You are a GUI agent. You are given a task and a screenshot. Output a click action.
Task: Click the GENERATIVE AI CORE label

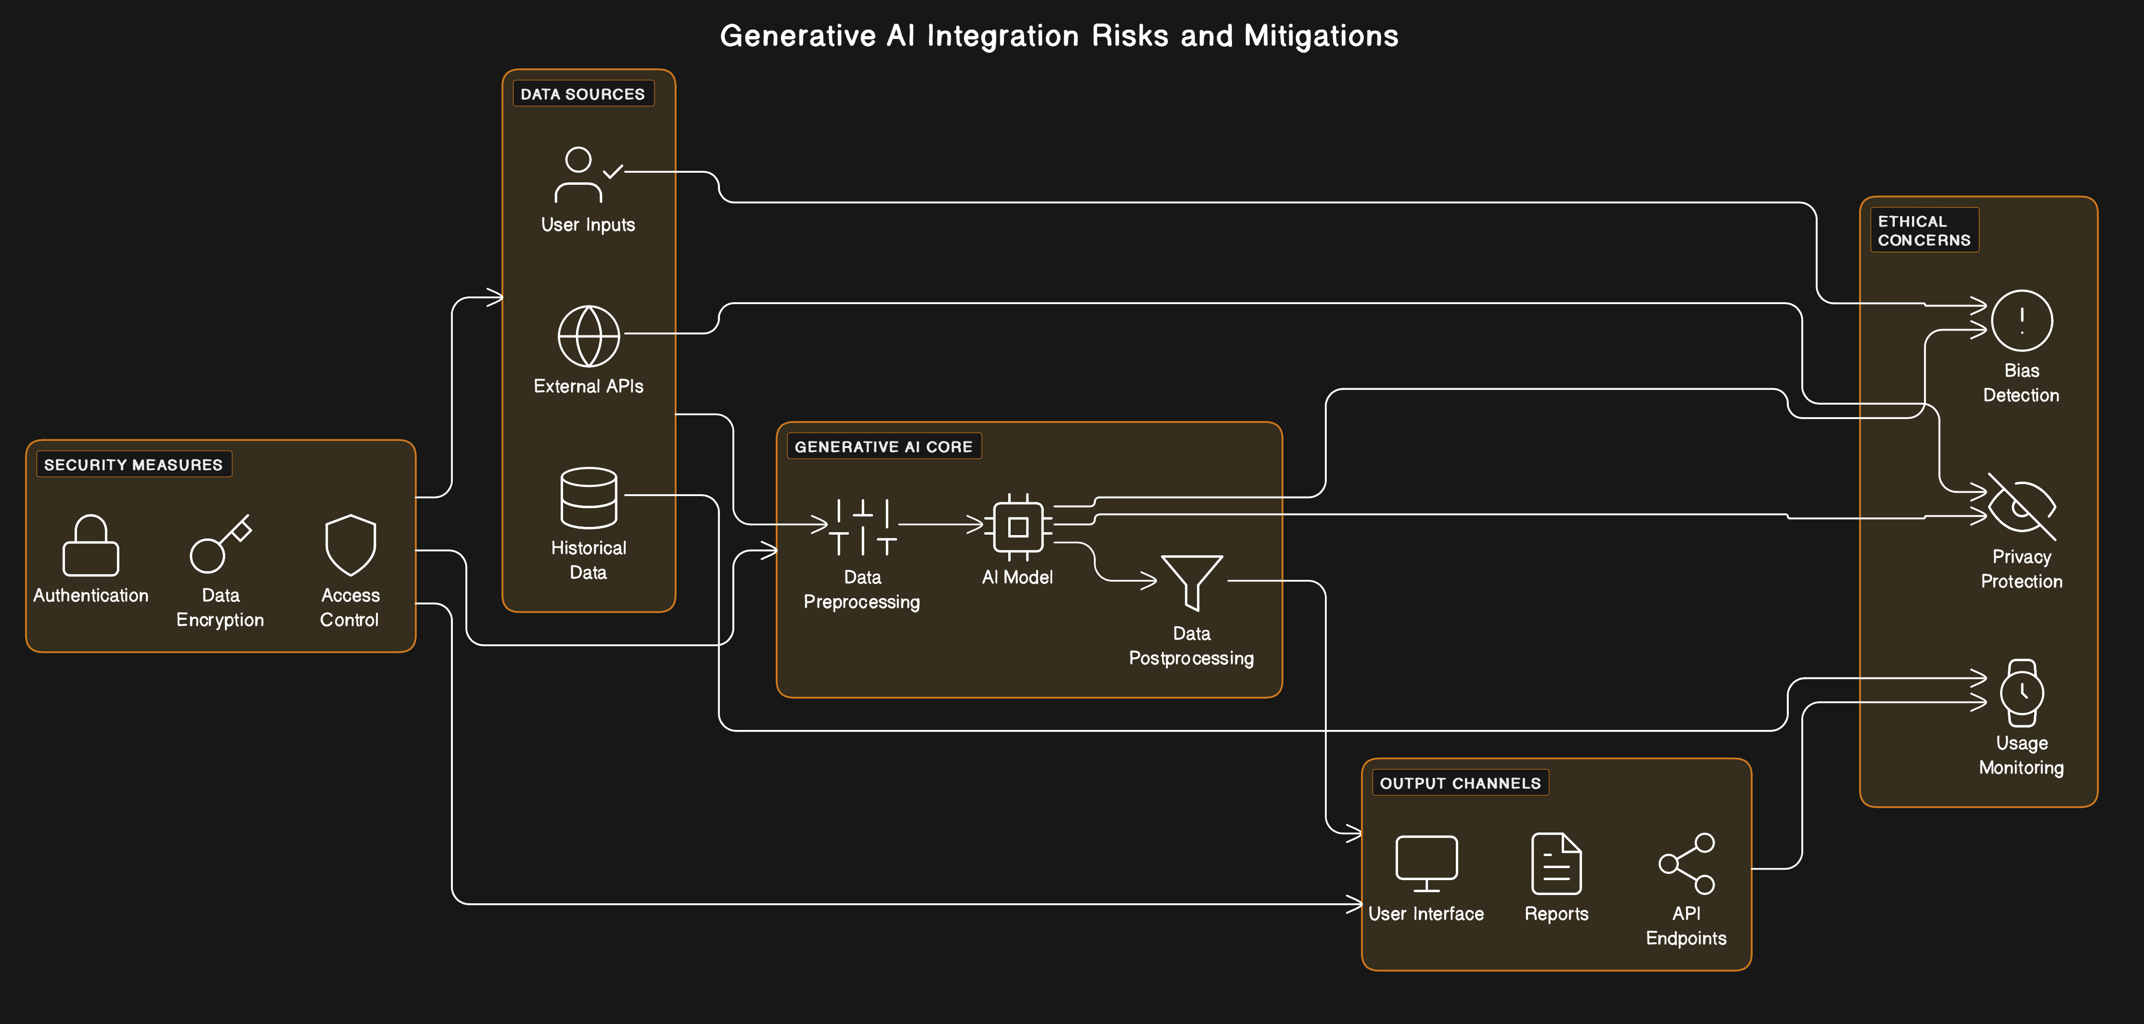883,446
